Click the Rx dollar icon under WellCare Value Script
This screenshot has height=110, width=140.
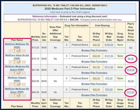[x=19, y=62]
